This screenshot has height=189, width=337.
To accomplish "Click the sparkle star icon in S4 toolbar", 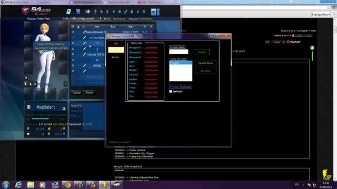I will coord(87,12).
